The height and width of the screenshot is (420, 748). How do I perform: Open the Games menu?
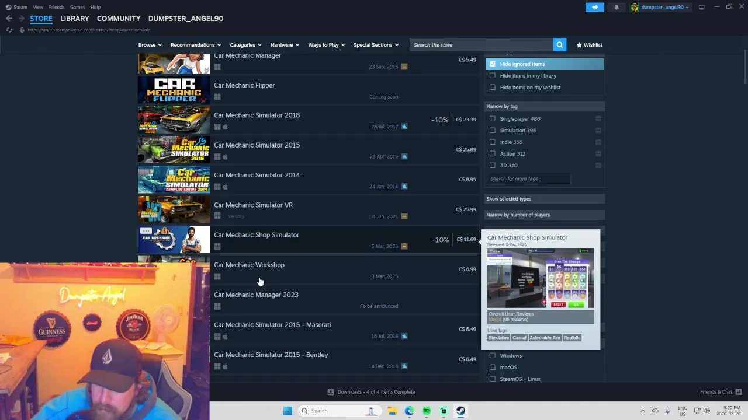coord(77,7)
